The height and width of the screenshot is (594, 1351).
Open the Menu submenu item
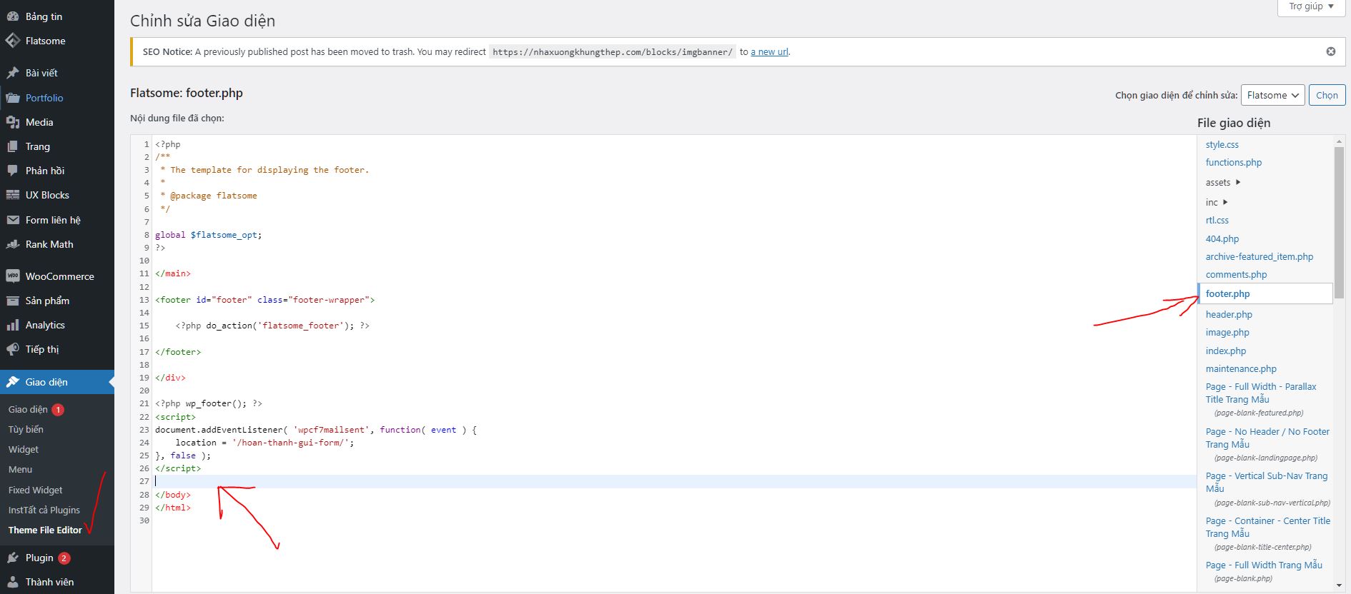click(x=20, y=469)
